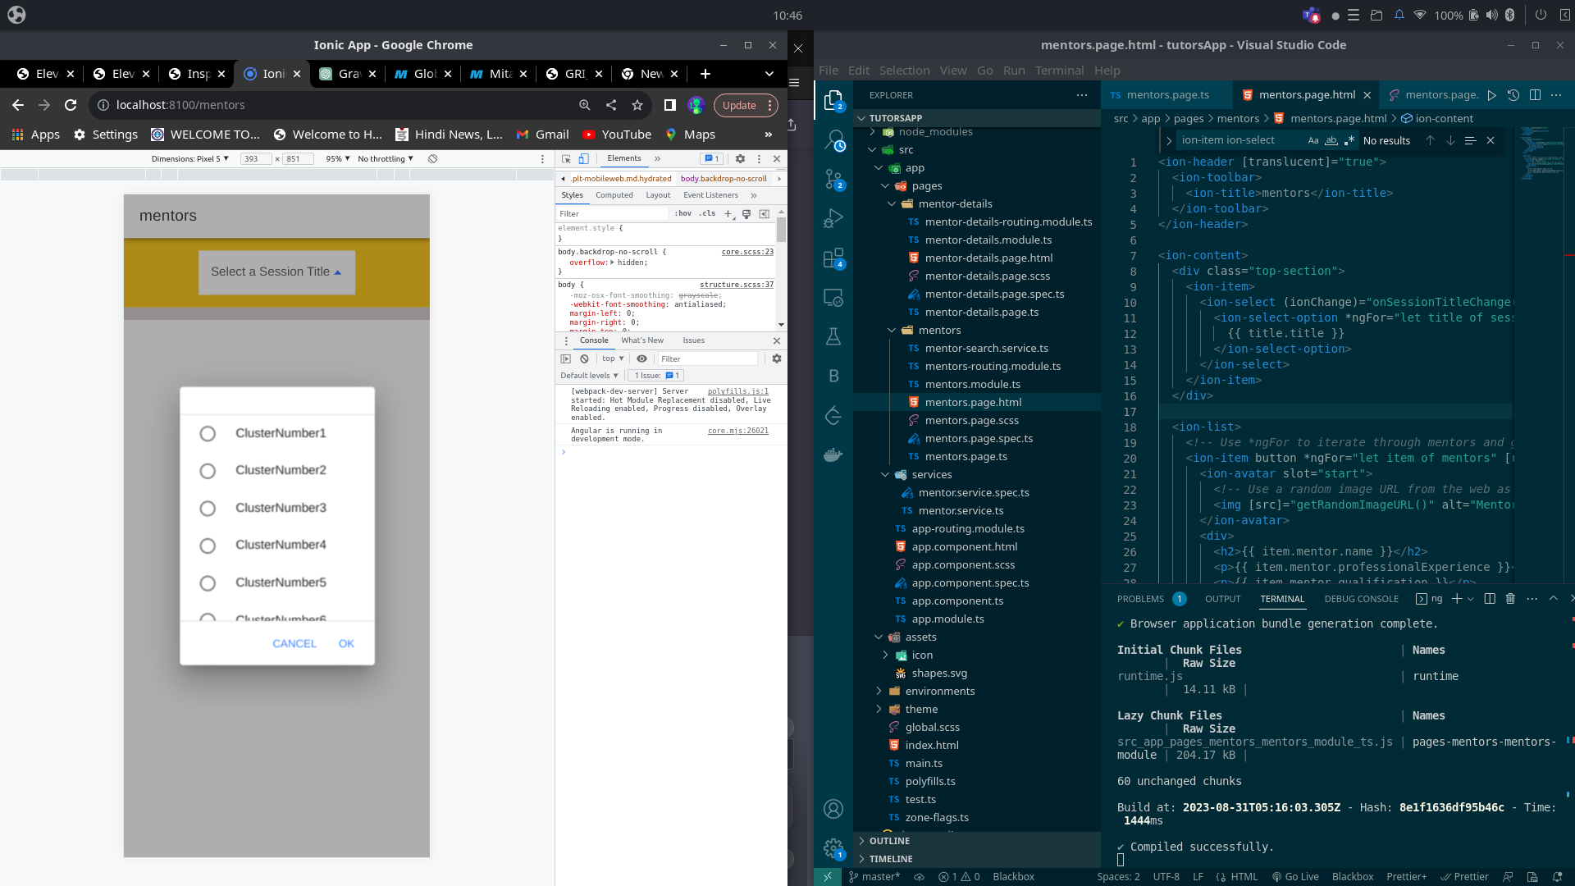Viewport: 1575px width, 886px height.
Task: Switch to the Computed styles tab
Action: [614, 195]
